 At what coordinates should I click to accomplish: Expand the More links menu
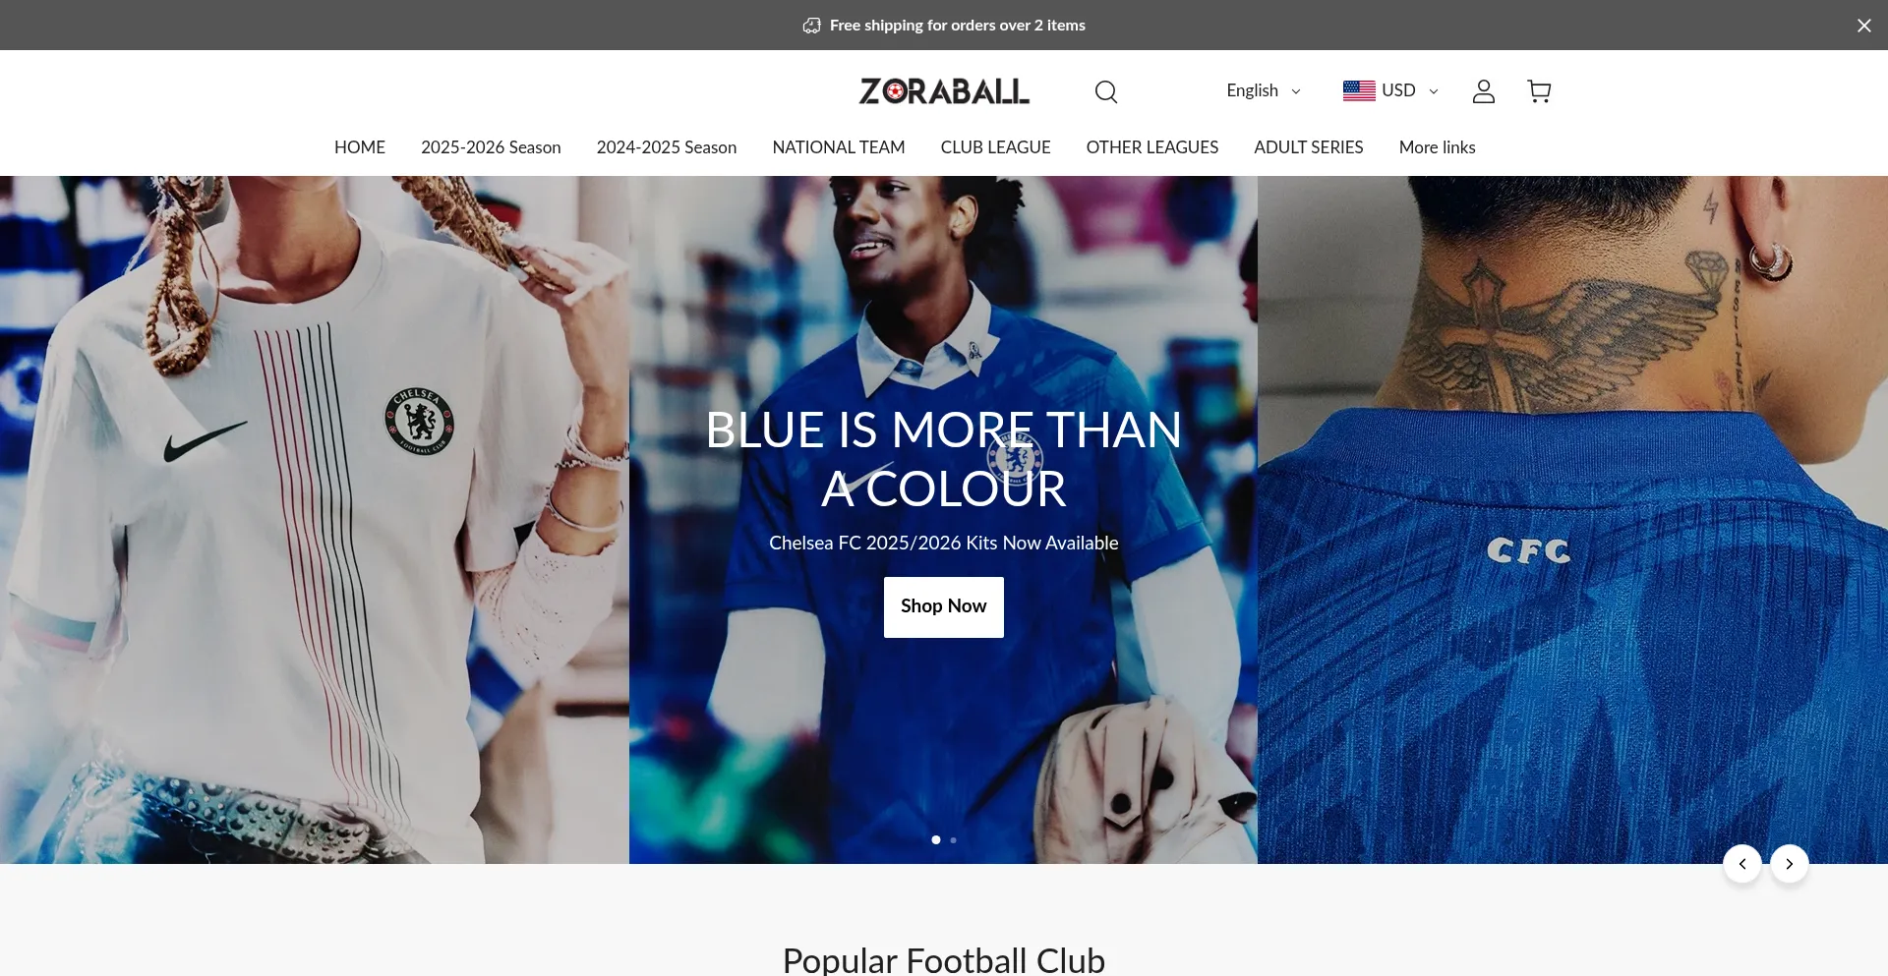click(1437, 147)
